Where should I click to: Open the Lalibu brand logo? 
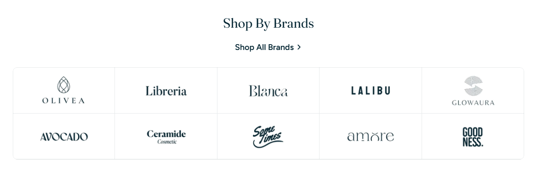pos(370,91)
